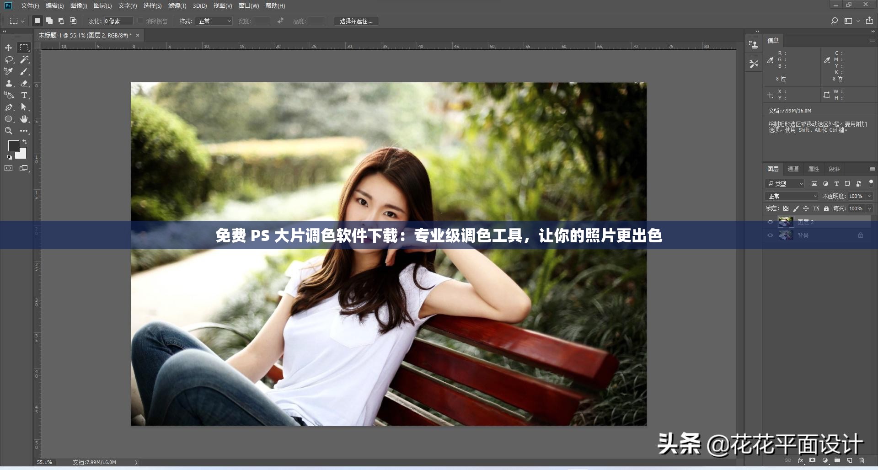Open the Edit Toolbar three-dots button

(x=24, y=131)
